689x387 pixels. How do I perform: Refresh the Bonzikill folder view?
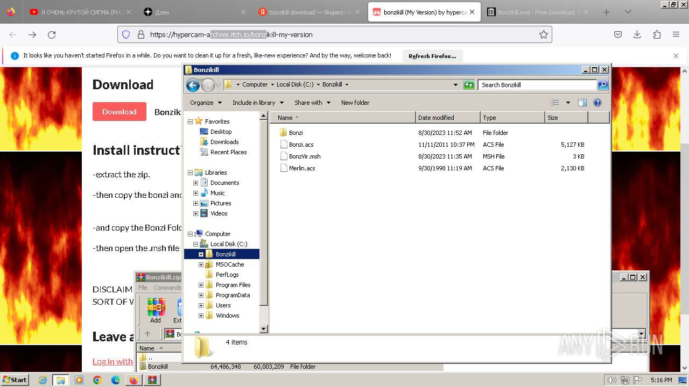[x=469, y=85]
